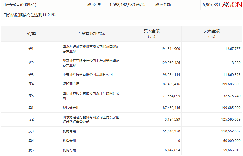Open 国泰海通证券 上海长宁区江苏路证券营业部 entry
Image resolution: width=243 pixels, height=156 pixels.
coord(91,119)
